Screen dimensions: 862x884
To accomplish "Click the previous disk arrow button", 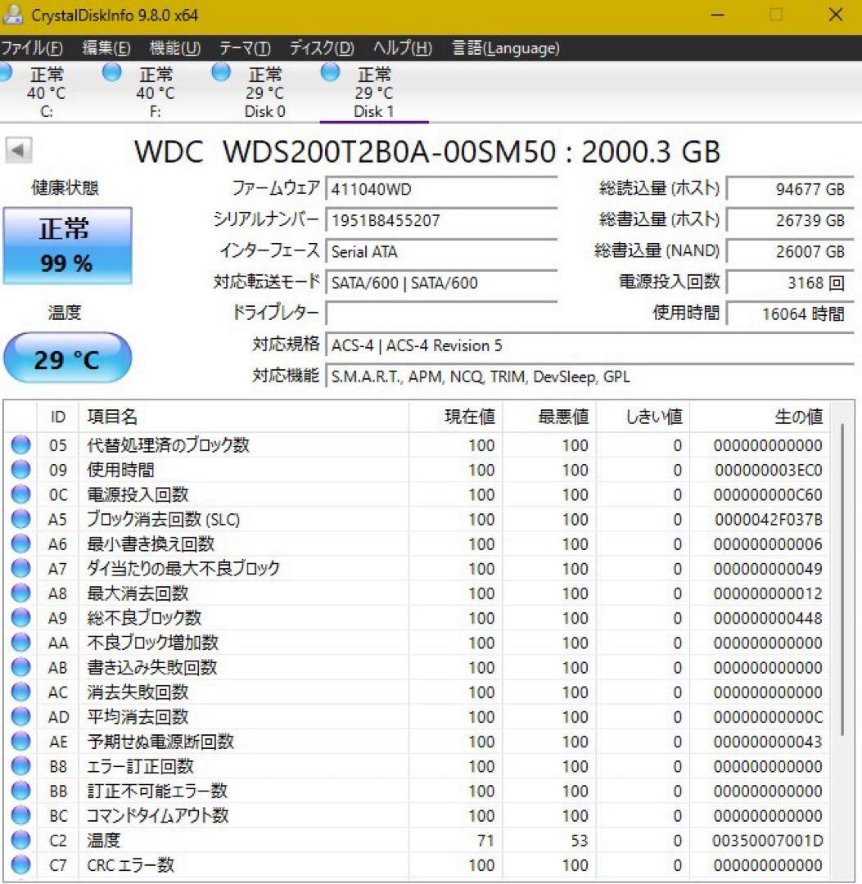I will coord(18,151).
